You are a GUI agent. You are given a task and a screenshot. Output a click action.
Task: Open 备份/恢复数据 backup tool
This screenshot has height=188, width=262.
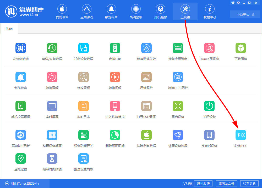coord(52,51)
